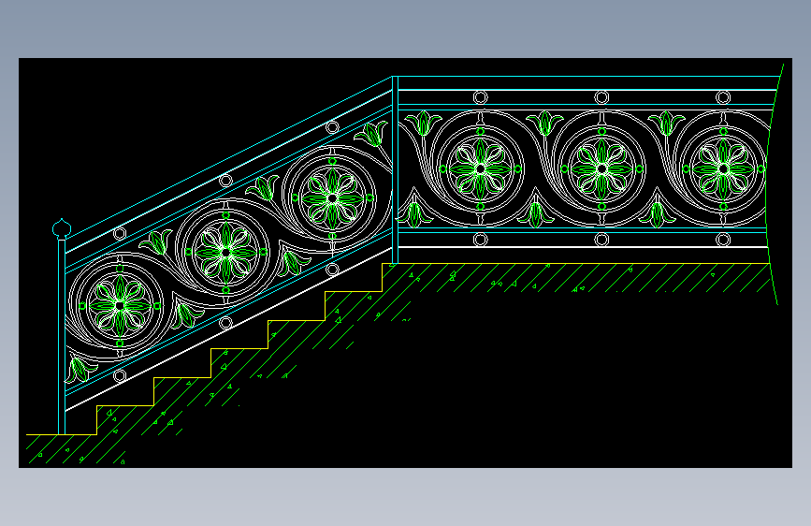Pick the cyan vertical post joining stair and landing railings
Image resolution: width=811 pixels, height=526 pixels.
coord(395,169)
